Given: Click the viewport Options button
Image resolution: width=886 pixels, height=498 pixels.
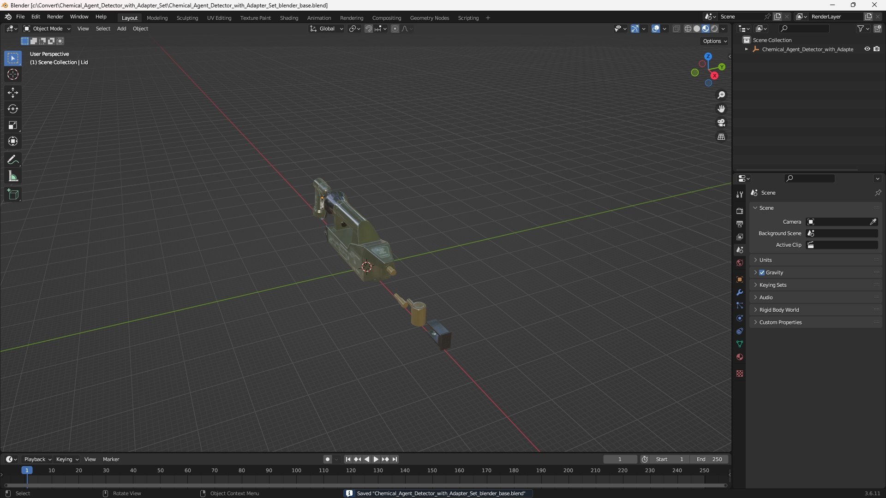Looking at the screenshot, I should pyautogui.click(x=714, y=41).
